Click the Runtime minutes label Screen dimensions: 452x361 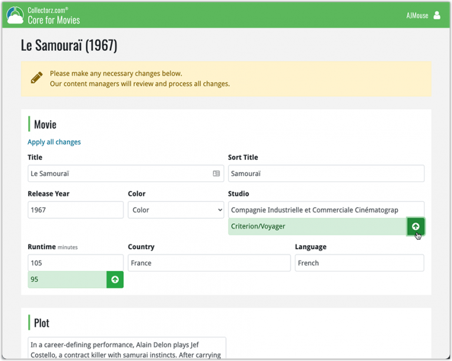tap(53, 247)
